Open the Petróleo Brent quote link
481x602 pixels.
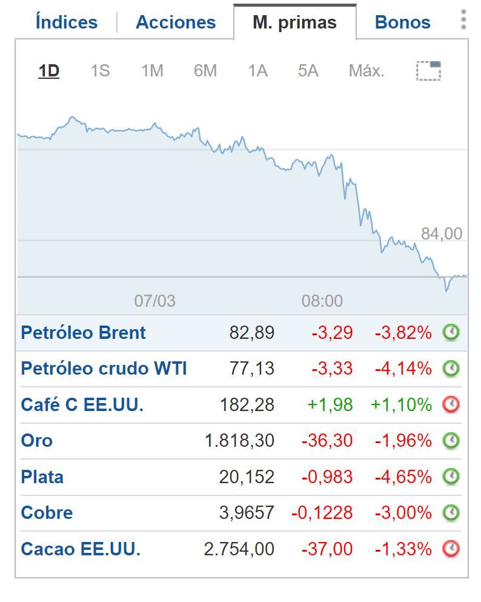(83, 332)
